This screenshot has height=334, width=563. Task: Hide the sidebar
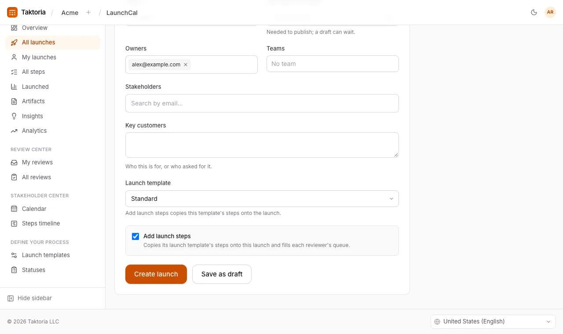(x=30, y=298)
